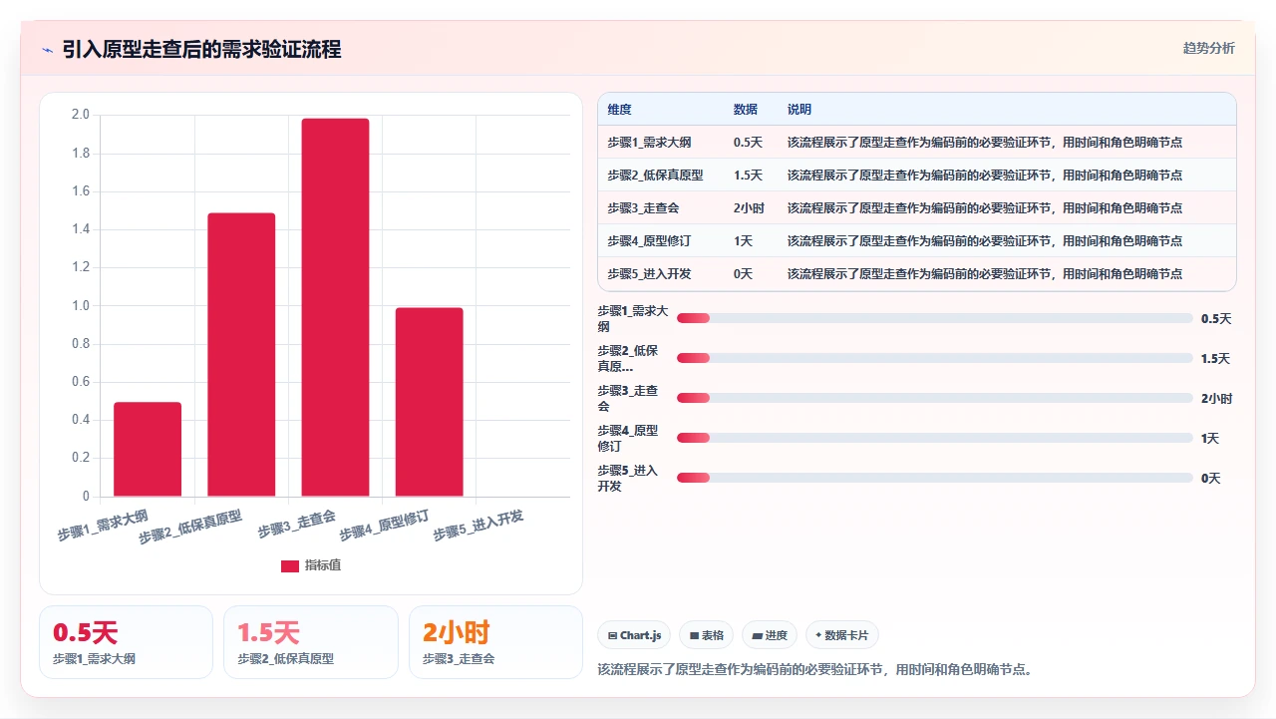Click the 步骤4_原型修订 label in progress list
1276x719 pixels.
pos(628,438)
